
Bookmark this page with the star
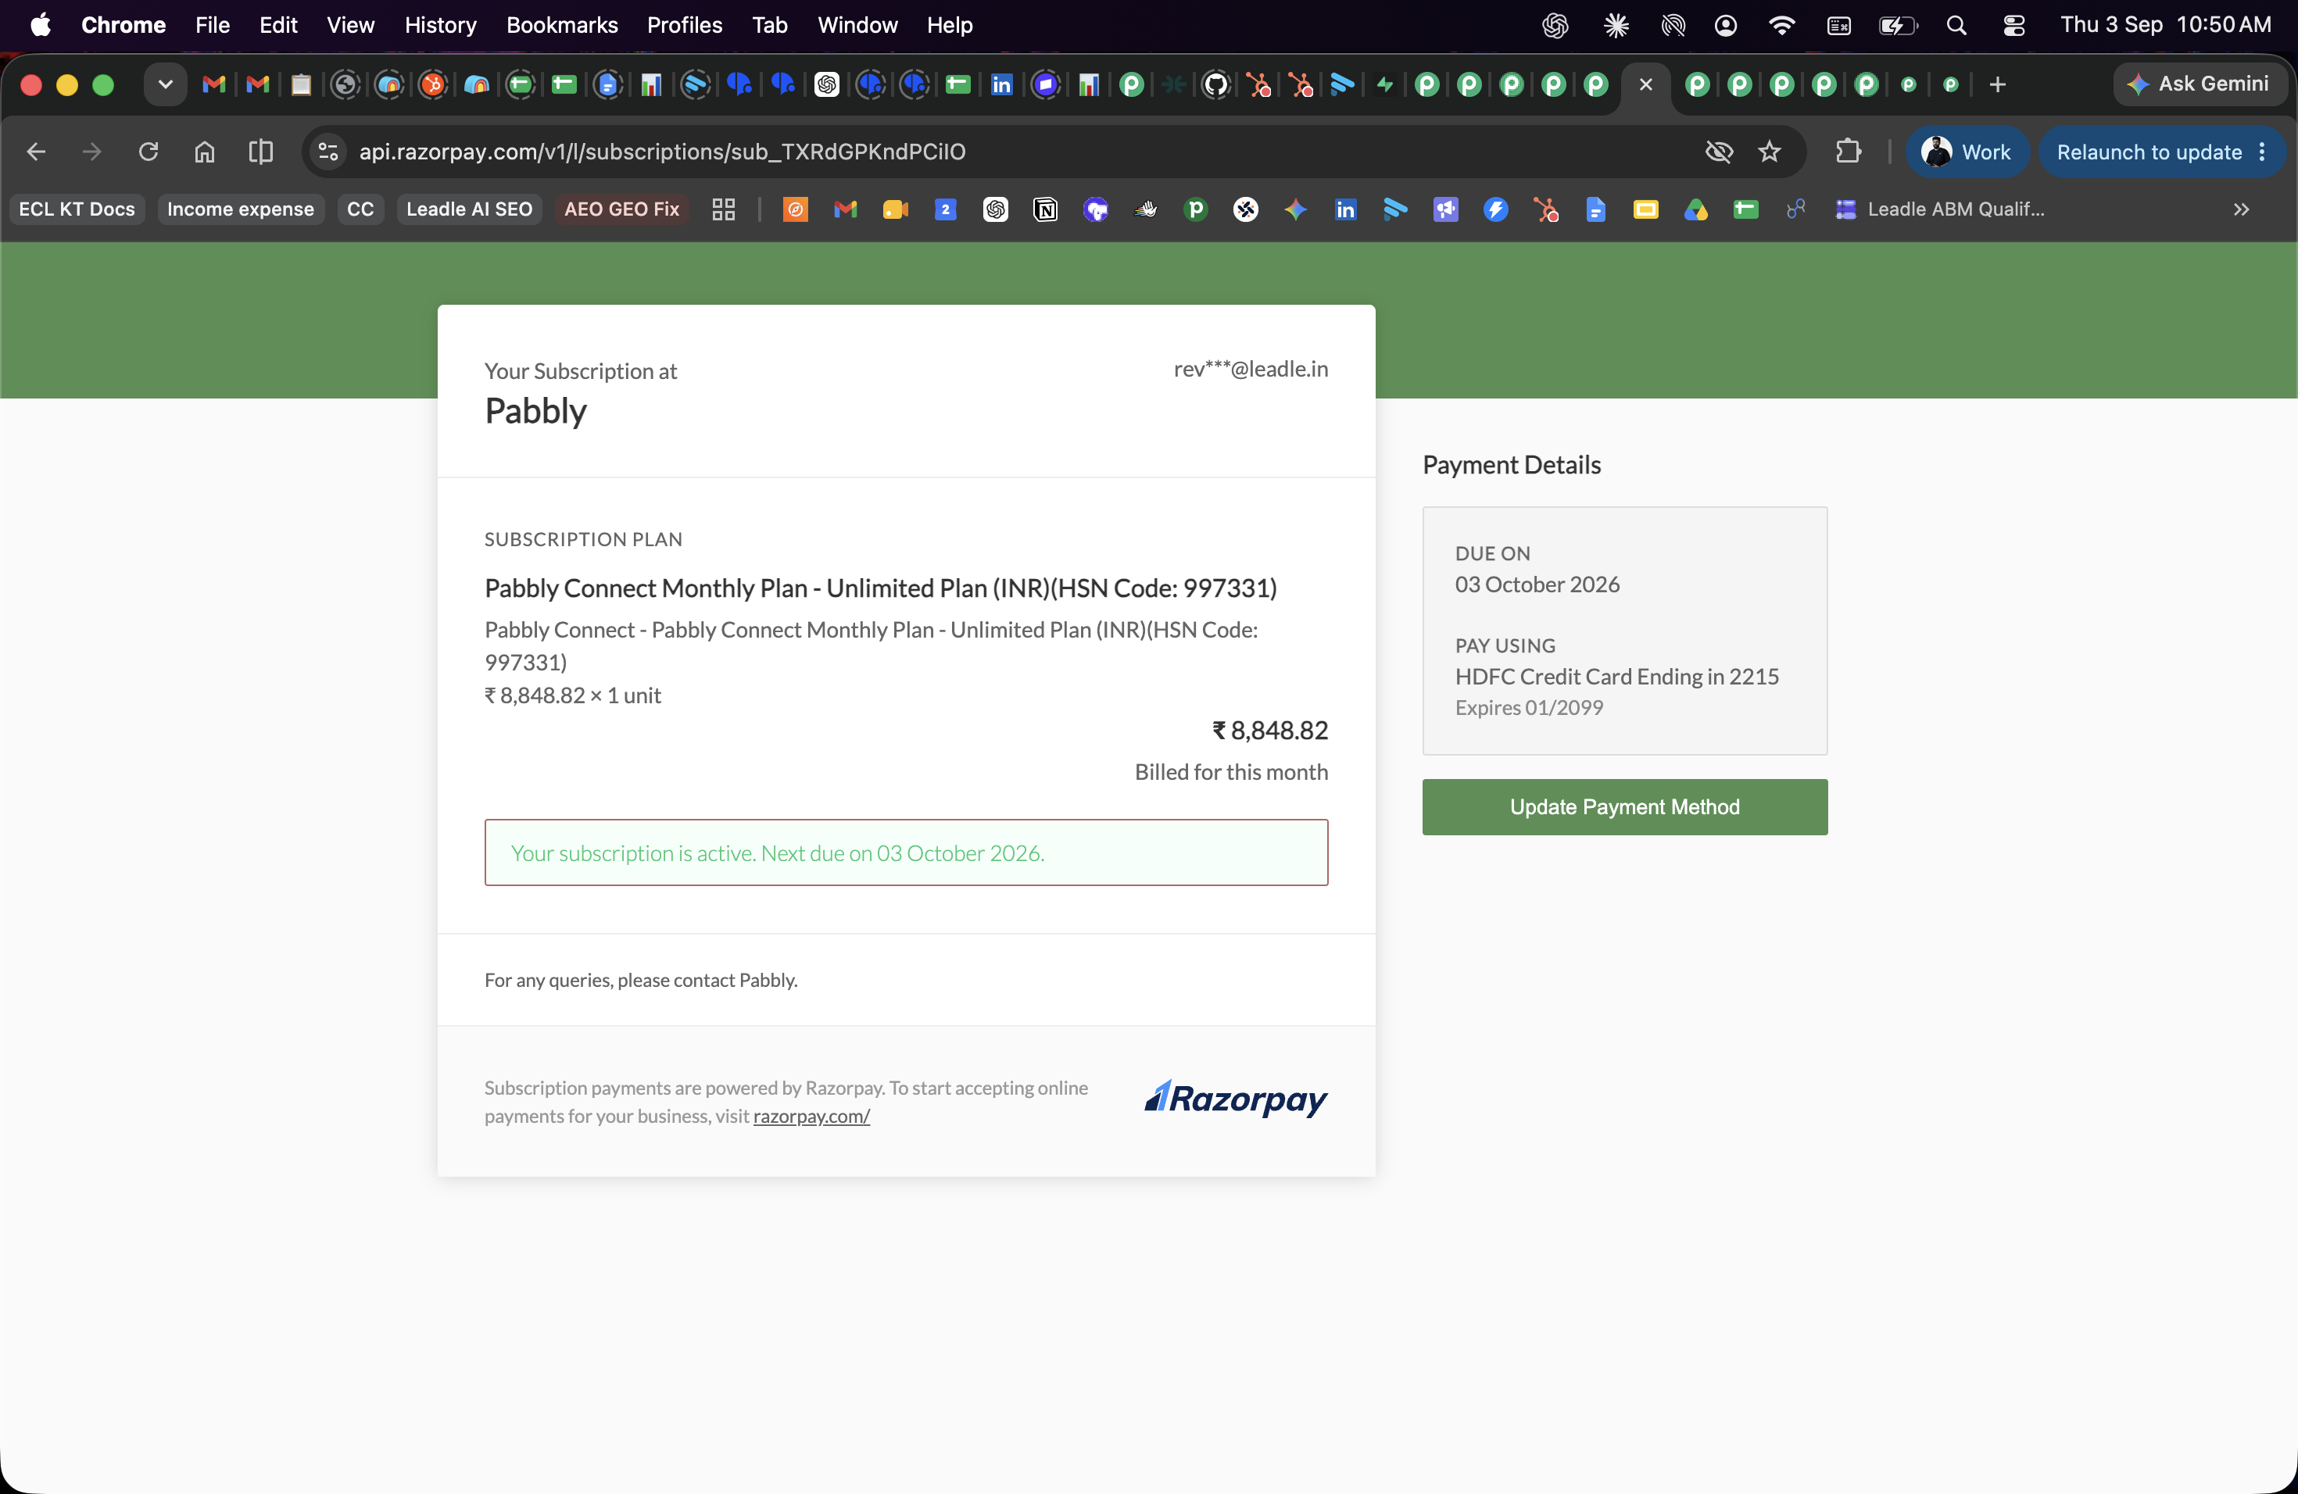1769,152
